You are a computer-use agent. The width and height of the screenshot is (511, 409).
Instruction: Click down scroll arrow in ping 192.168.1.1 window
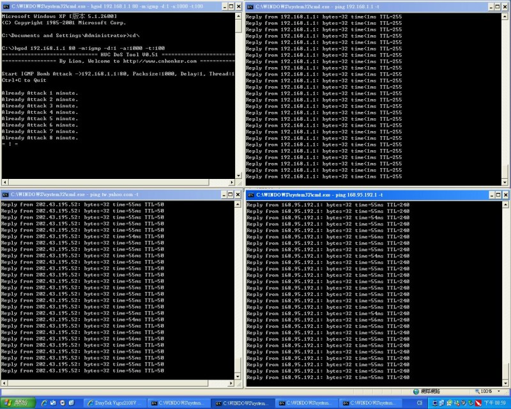[505, 182]
